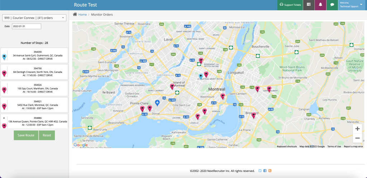367x178 pixels.
Task: Click Report a map error link
Action: click(x=353, y=147)
